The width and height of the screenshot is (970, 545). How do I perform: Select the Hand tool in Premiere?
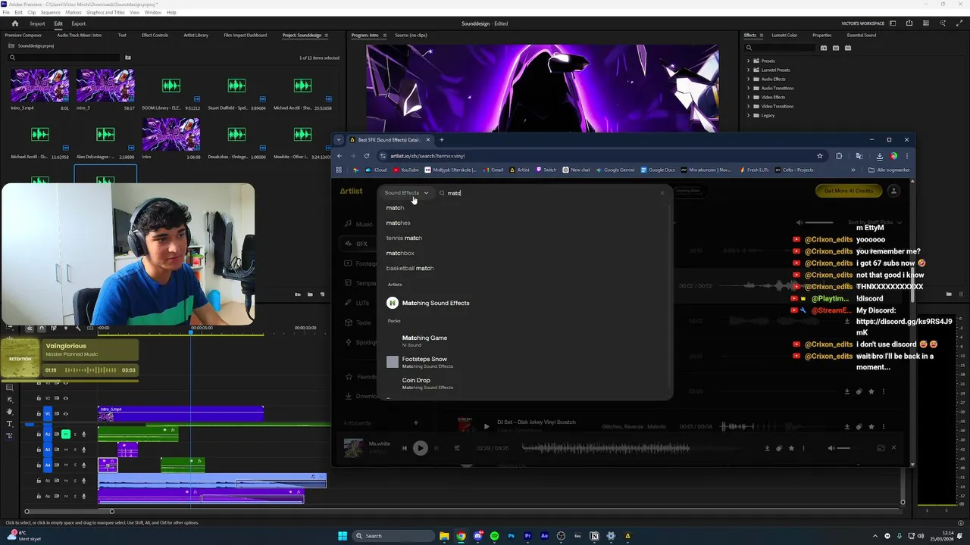coord(9,412)
